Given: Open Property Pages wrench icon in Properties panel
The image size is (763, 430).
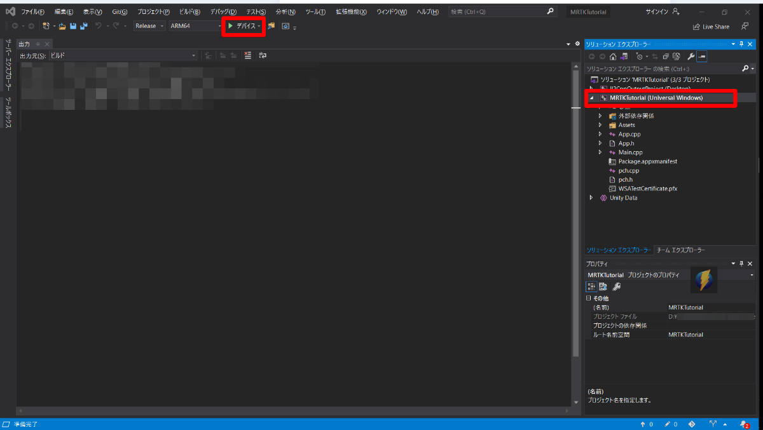Looking at the screenshot, I should pyautogui.click(x=616, y=286).
